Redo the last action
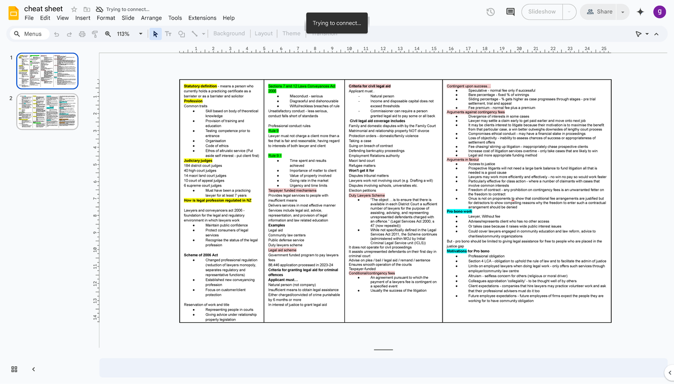Image resolution: width=674 pixels, height=384 pixels. pyautogui.click(x=69, y=34)
